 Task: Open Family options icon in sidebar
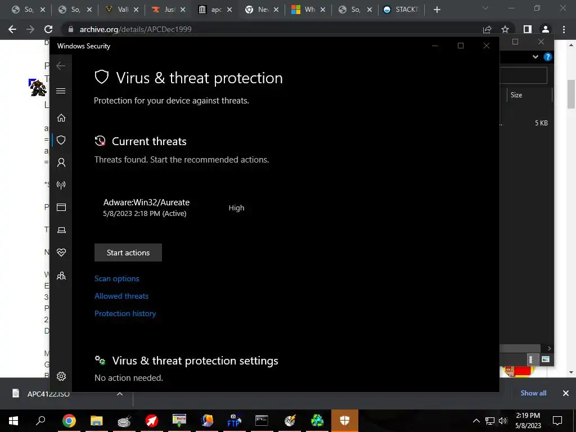click(x=61, y=276)
